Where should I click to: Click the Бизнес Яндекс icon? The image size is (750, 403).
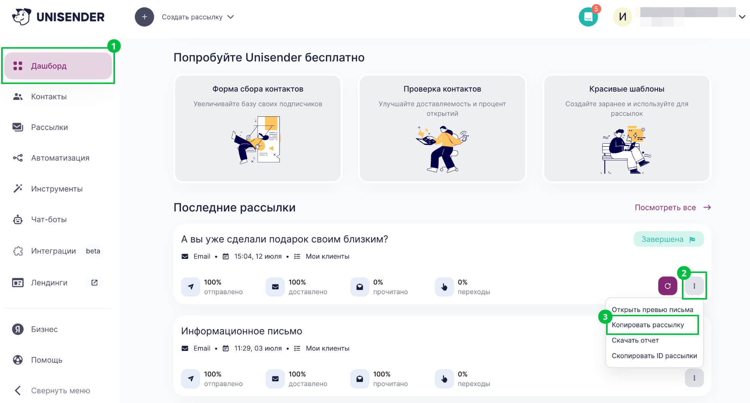click(x=18, y=329)
